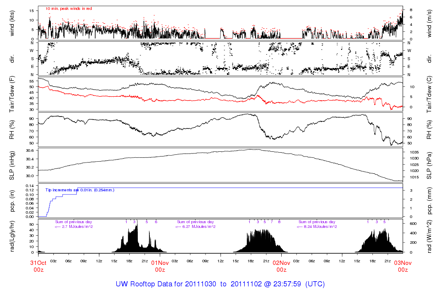Click the 'wind (kts)' axis label
Image resolution: width=441 pixels, height=301 pixels.
[12, 22]
